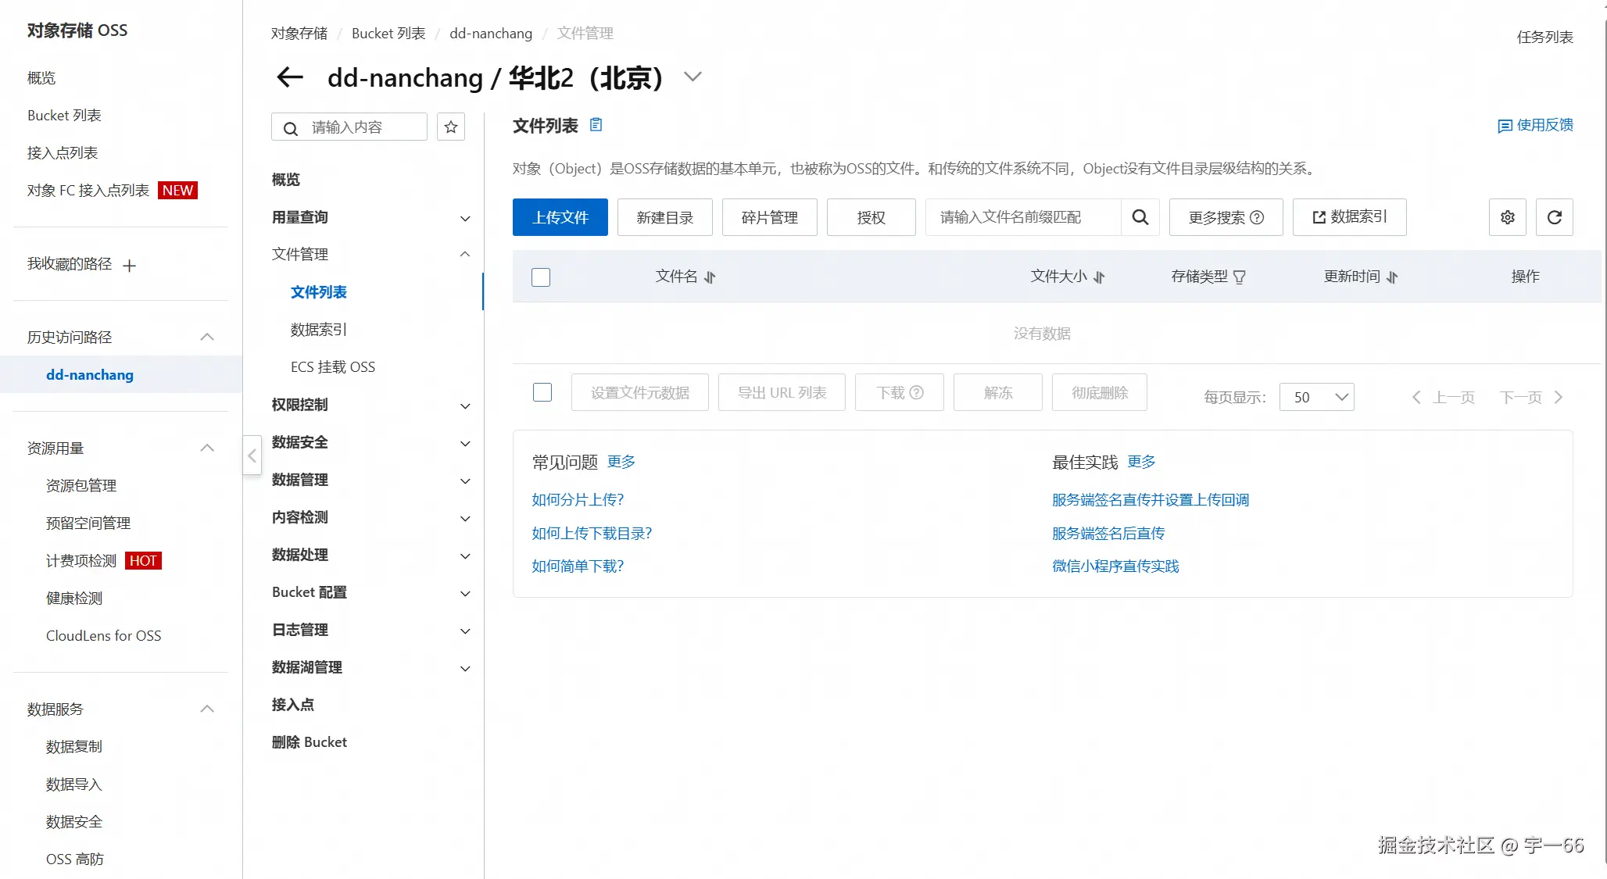
Task: Open the 每页显示 50 dropdown
Action: point(1317,397)
